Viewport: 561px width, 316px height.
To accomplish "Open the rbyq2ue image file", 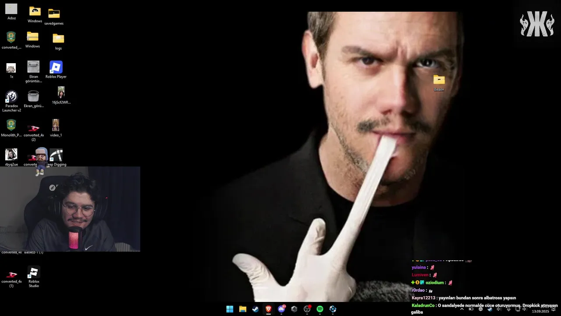I will point(11,157).
